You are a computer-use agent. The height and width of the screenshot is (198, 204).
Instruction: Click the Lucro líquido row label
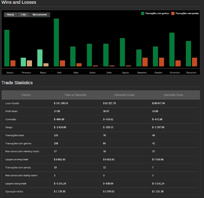click(12, 103)
